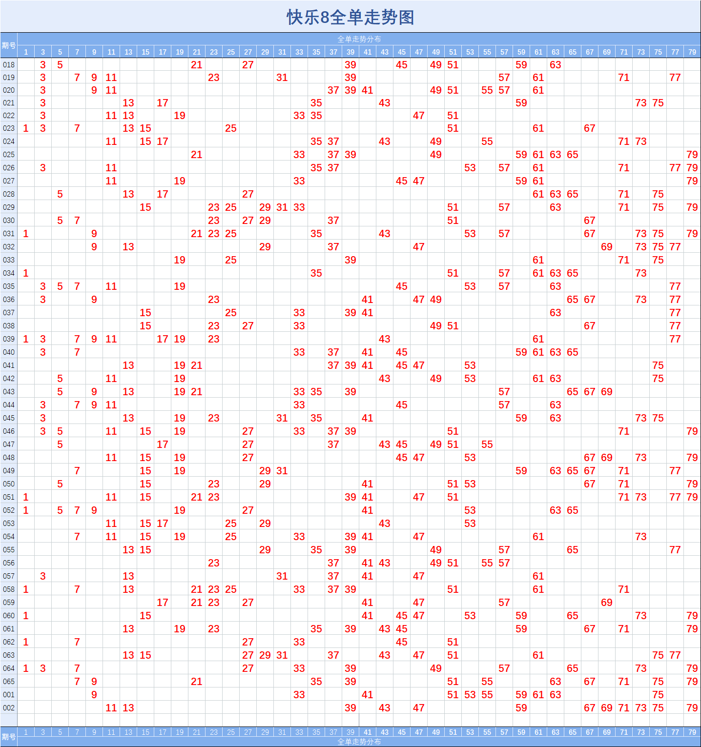Select period label 018
The image size is (701, 747).
pyautogui.click(x=9, y=64)
